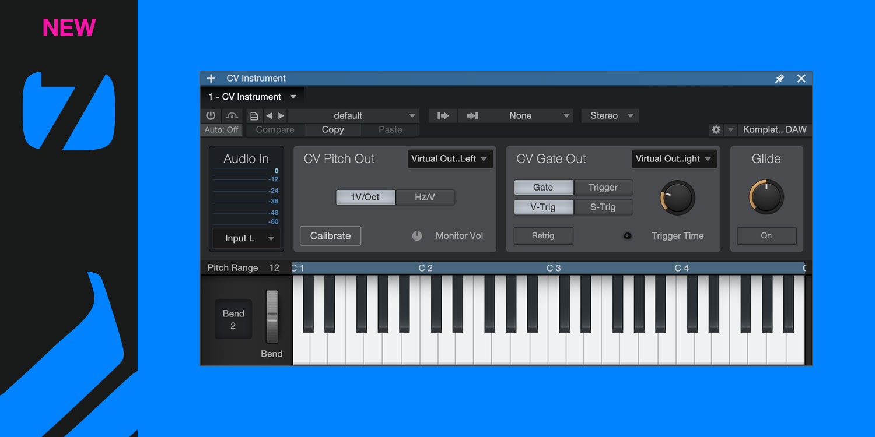Viewport: 875px width, 437px height.
Task: Click the Copy button
Action: point(333,130)
